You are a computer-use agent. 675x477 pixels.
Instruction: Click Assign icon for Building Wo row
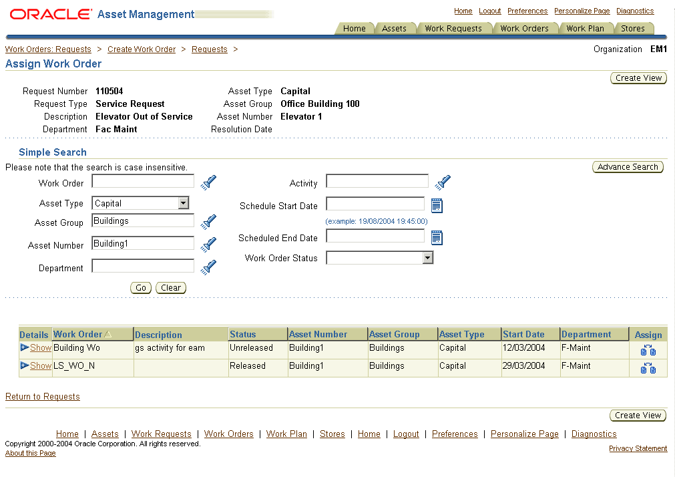pyautogui.click(x=648, y=350)
